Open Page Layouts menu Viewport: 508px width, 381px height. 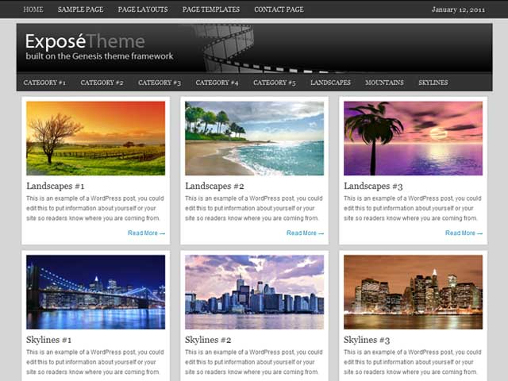pos(143,10)
